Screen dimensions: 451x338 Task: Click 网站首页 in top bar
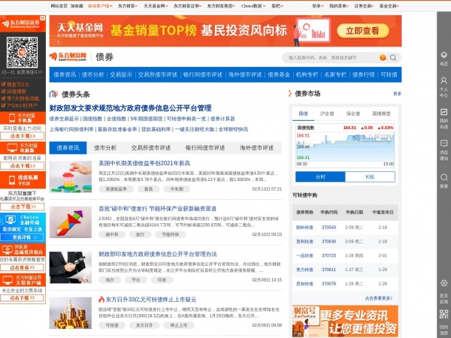click(59, 6)
